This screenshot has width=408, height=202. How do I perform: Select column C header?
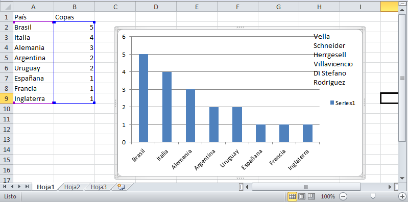[115, 7]
